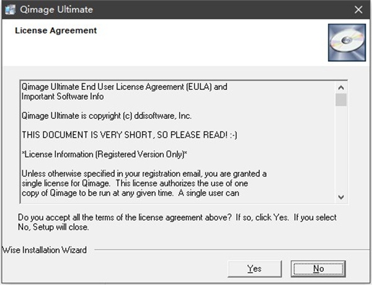Image resolution: width=372 pixels, height=285 pixels.
Task: Click the license text scroll up arrow
Action: click(341, 87)
